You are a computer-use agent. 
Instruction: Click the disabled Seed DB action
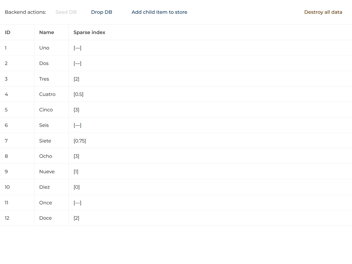pos(66,12)
